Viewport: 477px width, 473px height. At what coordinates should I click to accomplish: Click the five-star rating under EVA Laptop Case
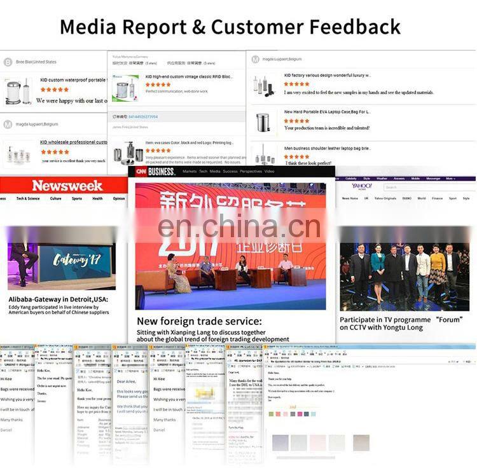pos(296,120)
